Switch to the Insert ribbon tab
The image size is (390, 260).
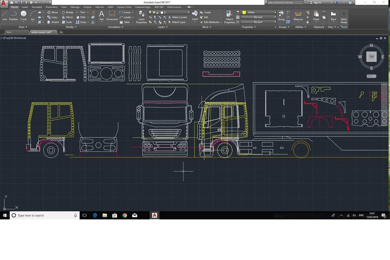coord(25,7)
